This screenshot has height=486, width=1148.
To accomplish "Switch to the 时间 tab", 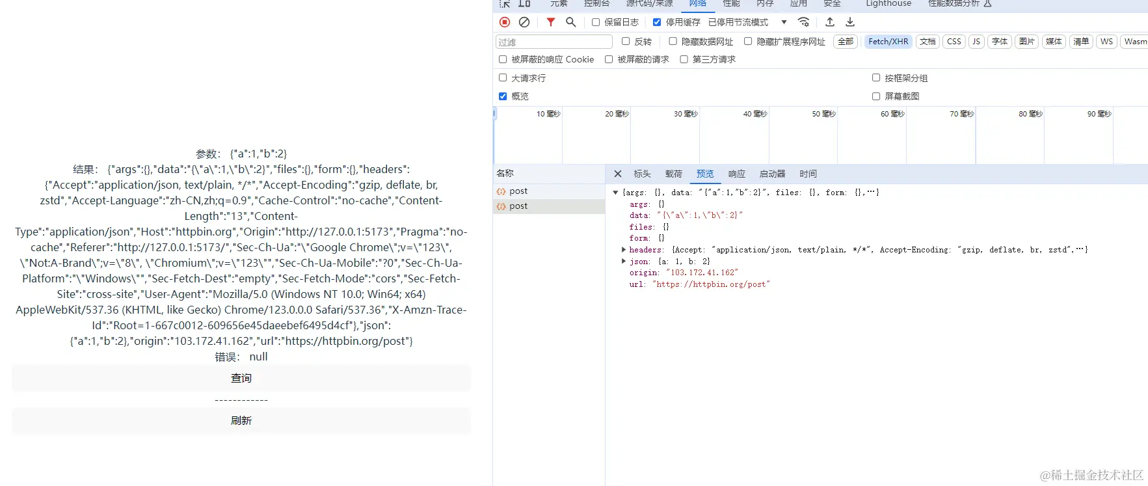I will tap(808, 174).
